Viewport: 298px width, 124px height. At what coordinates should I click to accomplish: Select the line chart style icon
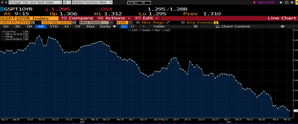click(x=124, y=26)
